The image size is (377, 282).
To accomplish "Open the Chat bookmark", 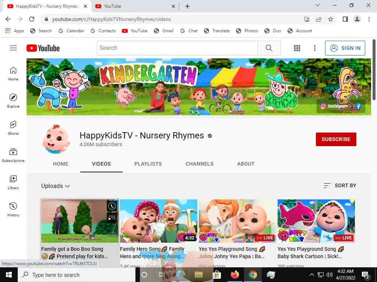I will (189, 31).
